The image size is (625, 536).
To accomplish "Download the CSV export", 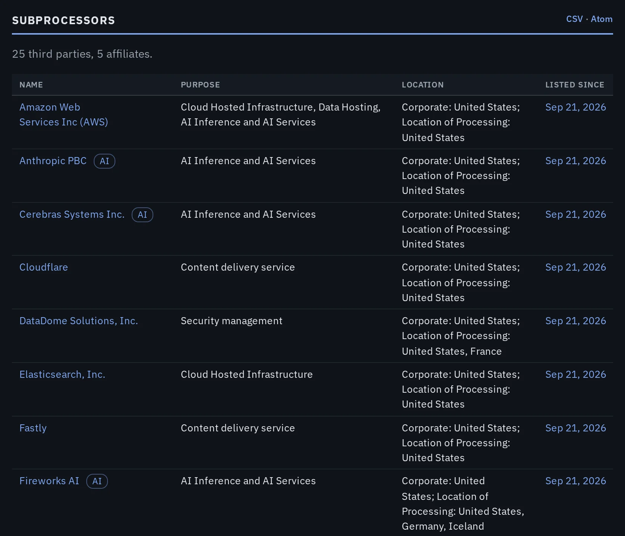I will (574, 19).
